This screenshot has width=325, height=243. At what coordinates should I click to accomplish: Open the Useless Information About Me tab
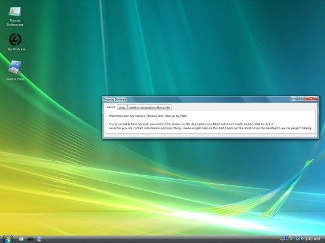point(149,107)
